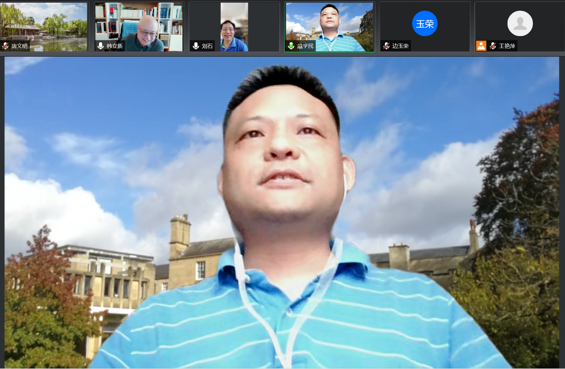Click the microphone icon beside 韩立新
Screen dimensions: 565x369
100,46
